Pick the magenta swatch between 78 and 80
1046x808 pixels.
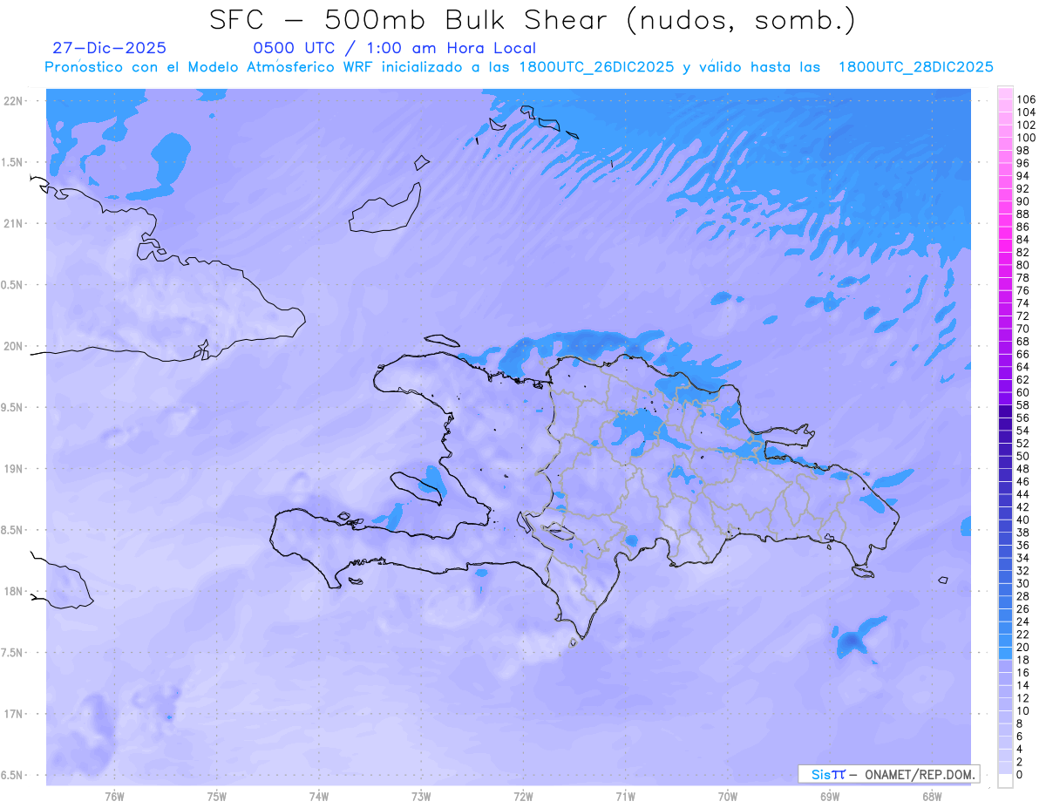click(1005, 271)
